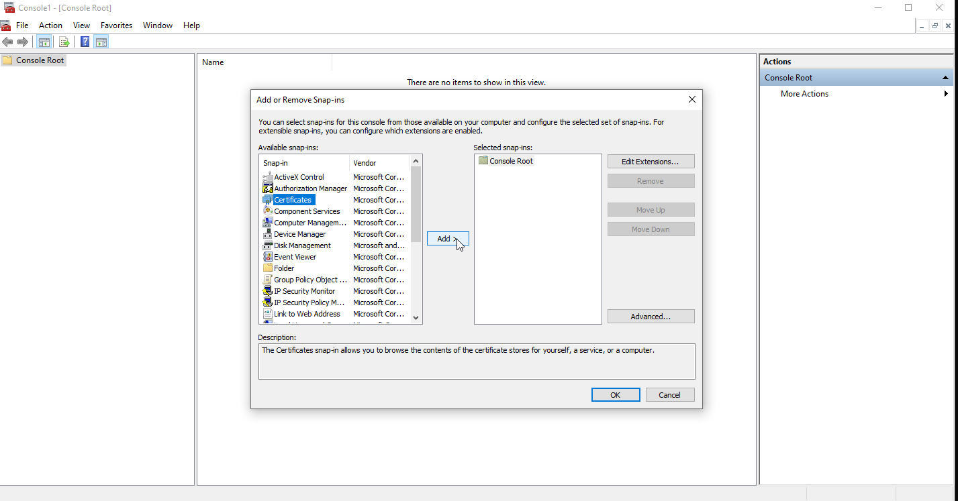Click the Component Services snap-in icon
This screenshot has width=958, height=501.
268,211
